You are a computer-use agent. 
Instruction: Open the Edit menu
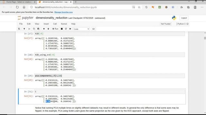coord(29,24)
